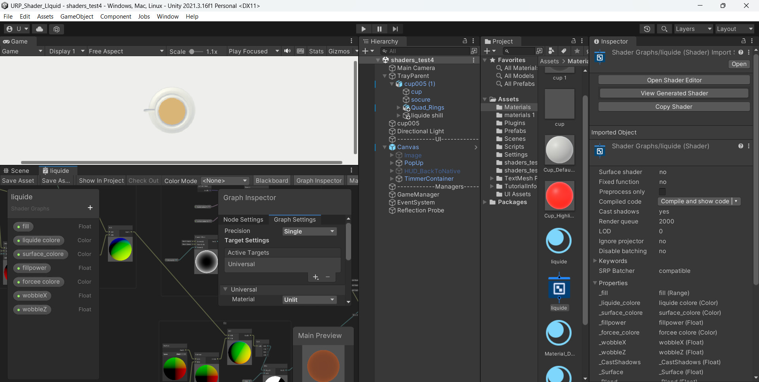Expand the Keywords section in the Inspector

[x=595, y=261]
